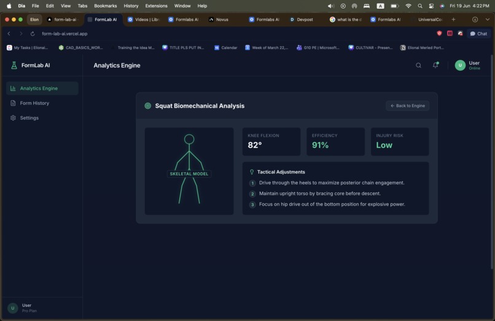
Task: Select tip about hip drive from bottom position
Action: [332, 204]
